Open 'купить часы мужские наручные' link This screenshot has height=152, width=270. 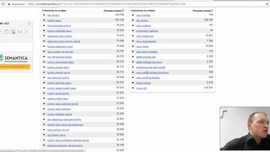pos(65,125)
